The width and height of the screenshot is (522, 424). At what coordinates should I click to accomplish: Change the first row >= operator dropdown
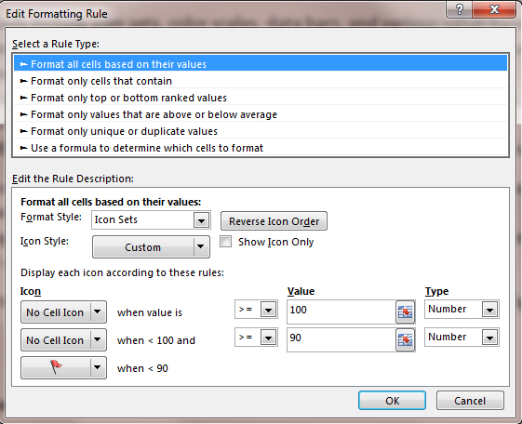256,310
